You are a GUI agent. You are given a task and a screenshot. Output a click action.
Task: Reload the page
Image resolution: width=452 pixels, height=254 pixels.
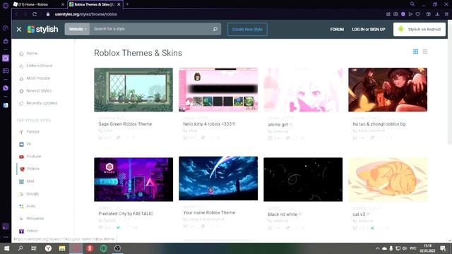click(x=35, y=14)
